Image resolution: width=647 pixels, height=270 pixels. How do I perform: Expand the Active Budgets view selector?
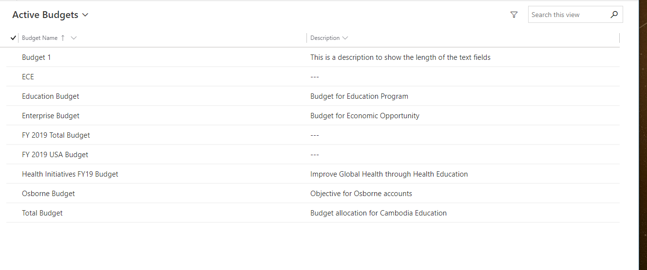point(85,15)
